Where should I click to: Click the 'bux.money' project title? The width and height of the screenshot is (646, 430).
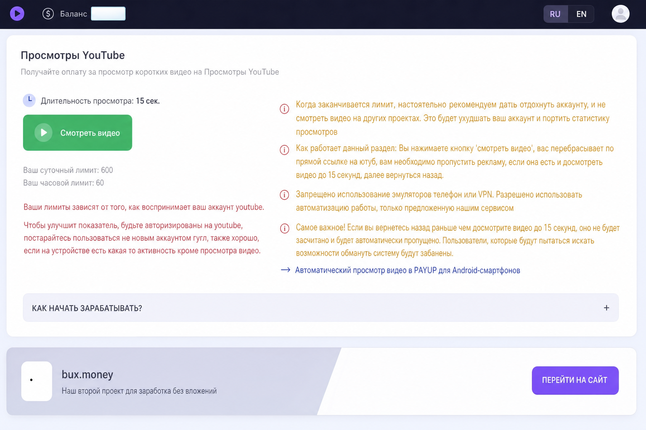point(87,374)
